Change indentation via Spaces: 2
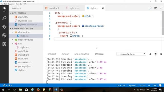164x92 pixels. pos(133,86)
